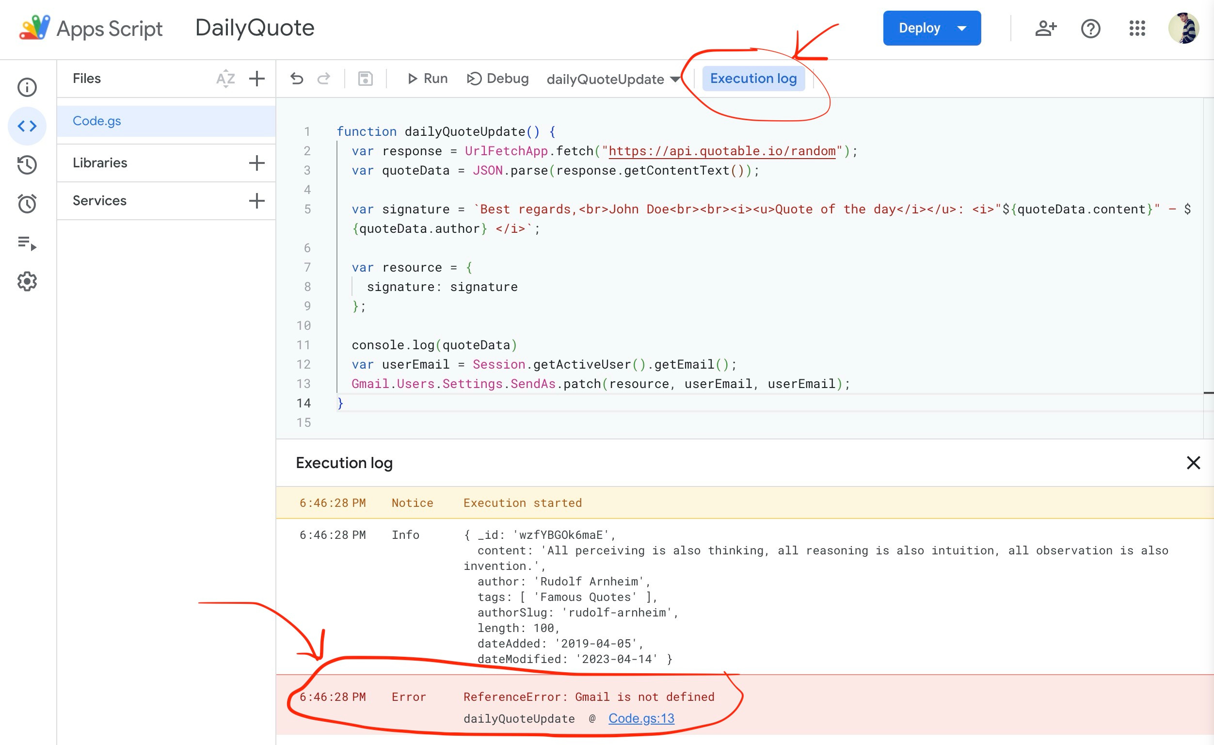
Task: Open Project Settings gear icon
Action: (x=27, y=281)
